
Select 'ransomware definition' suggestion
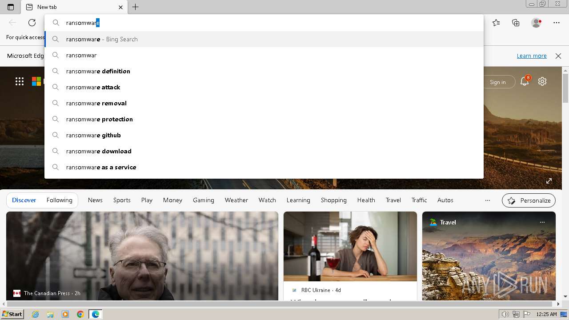click(264, 71)
